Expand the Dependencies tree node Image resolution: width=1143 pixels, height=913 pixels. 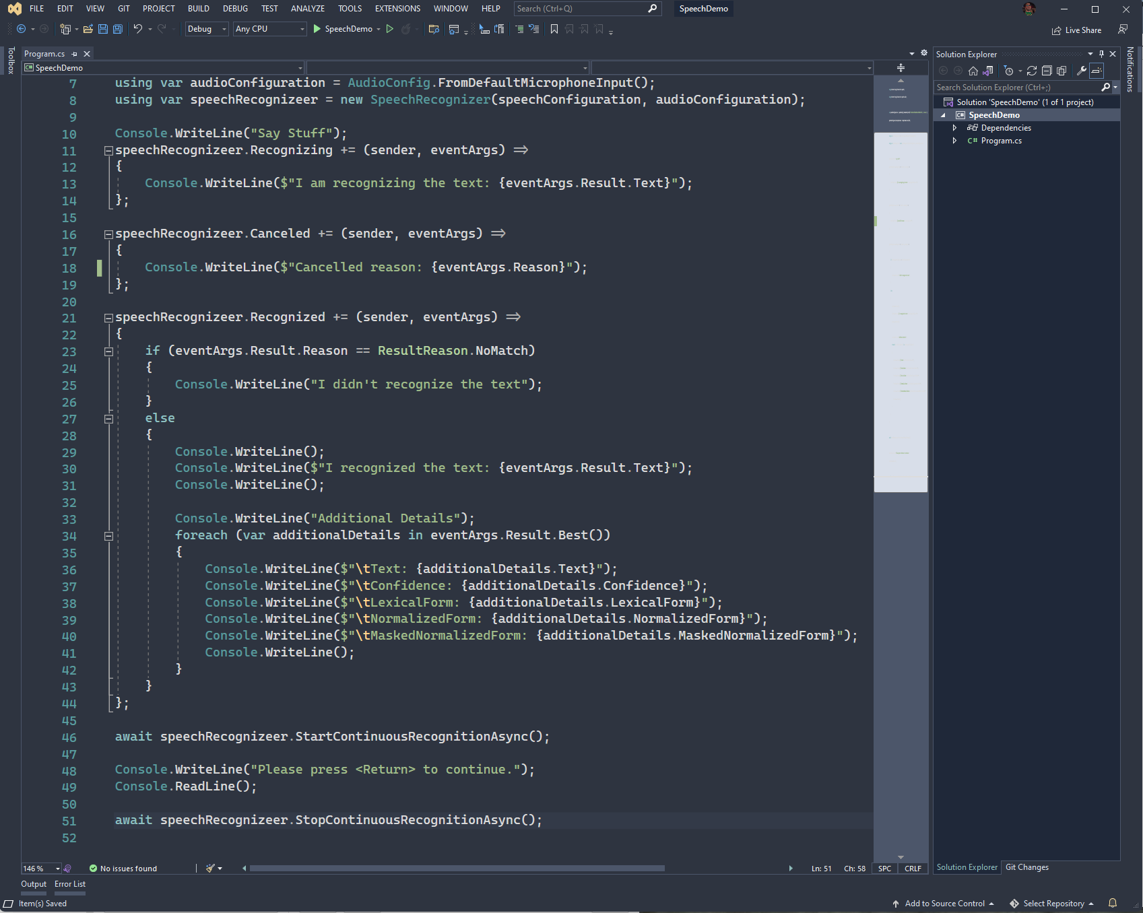(954, 128)
